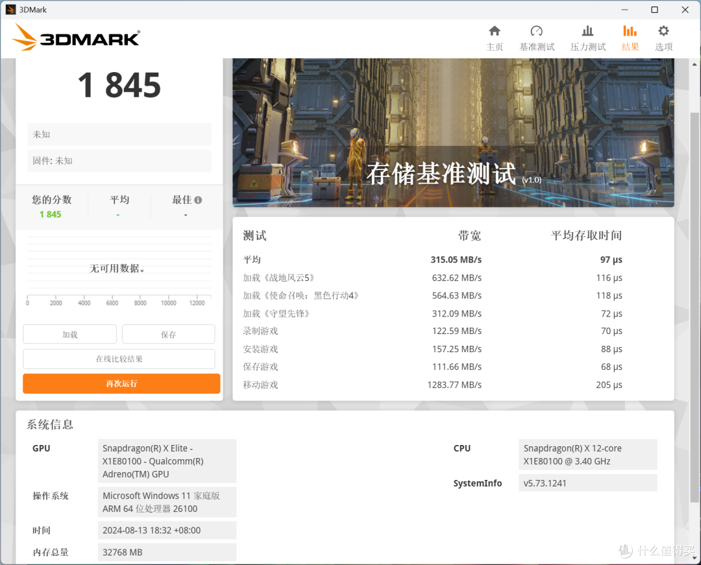The width and height of the screenshot is (701, 565).
Task: Click the 加载《使命召唤：黑色行动4》 row
Action: [x=432, y=296]
